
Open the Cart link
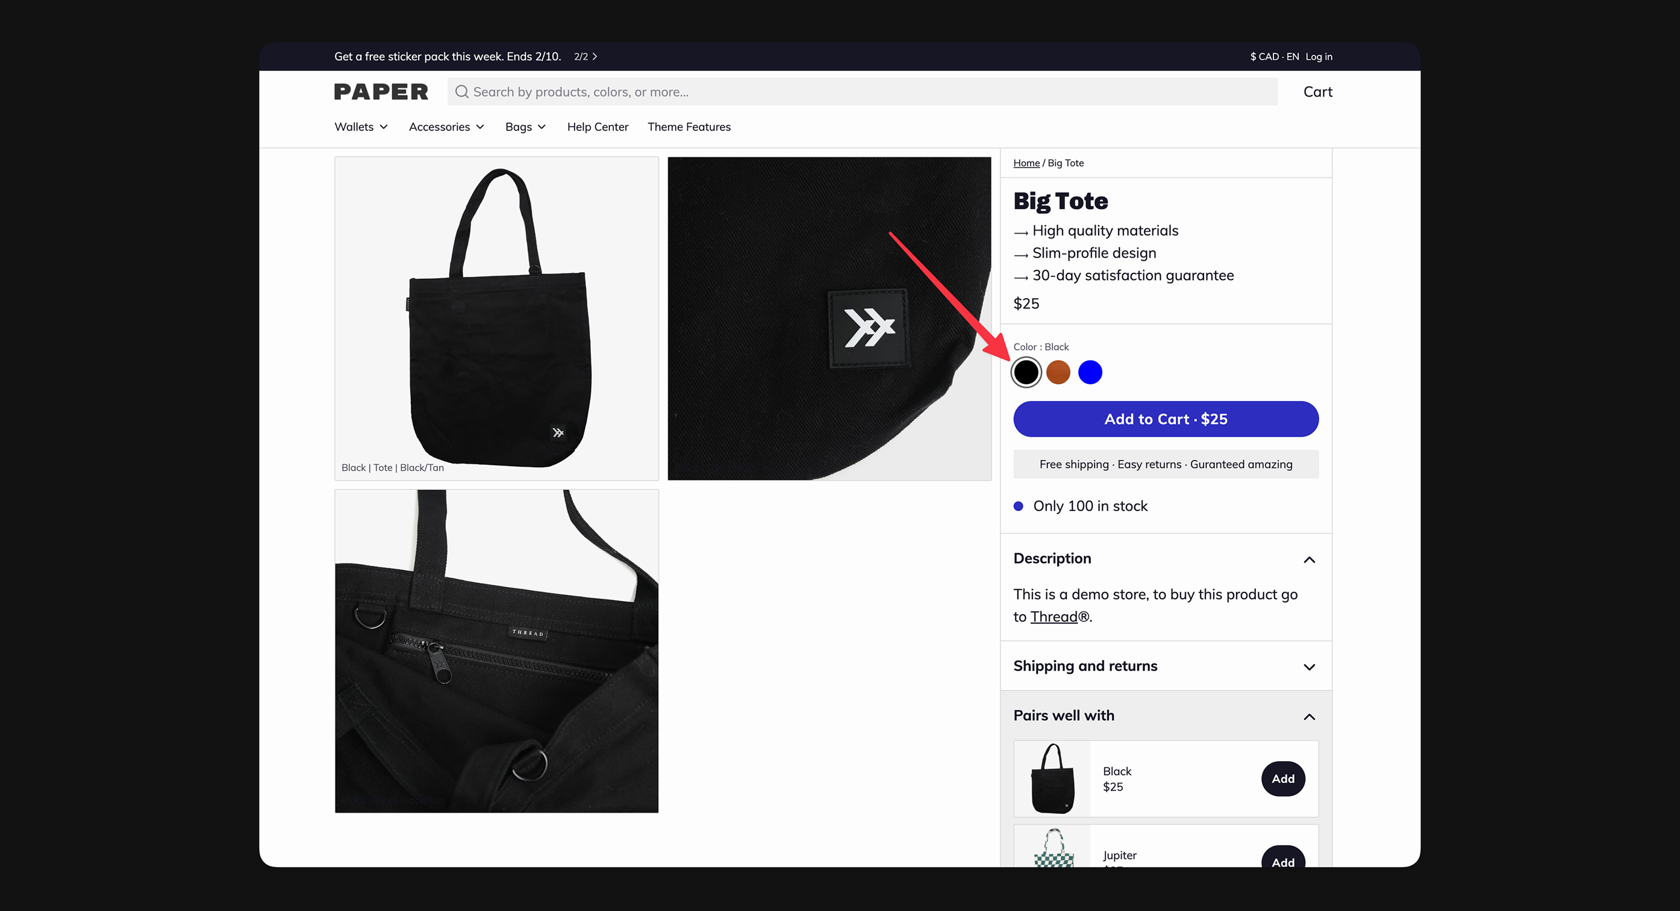point(1317,92)
